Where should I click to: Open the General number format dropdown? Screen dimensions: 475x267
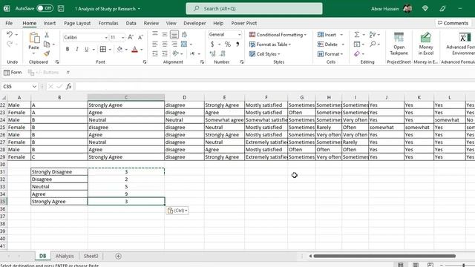tap(239, 35)
